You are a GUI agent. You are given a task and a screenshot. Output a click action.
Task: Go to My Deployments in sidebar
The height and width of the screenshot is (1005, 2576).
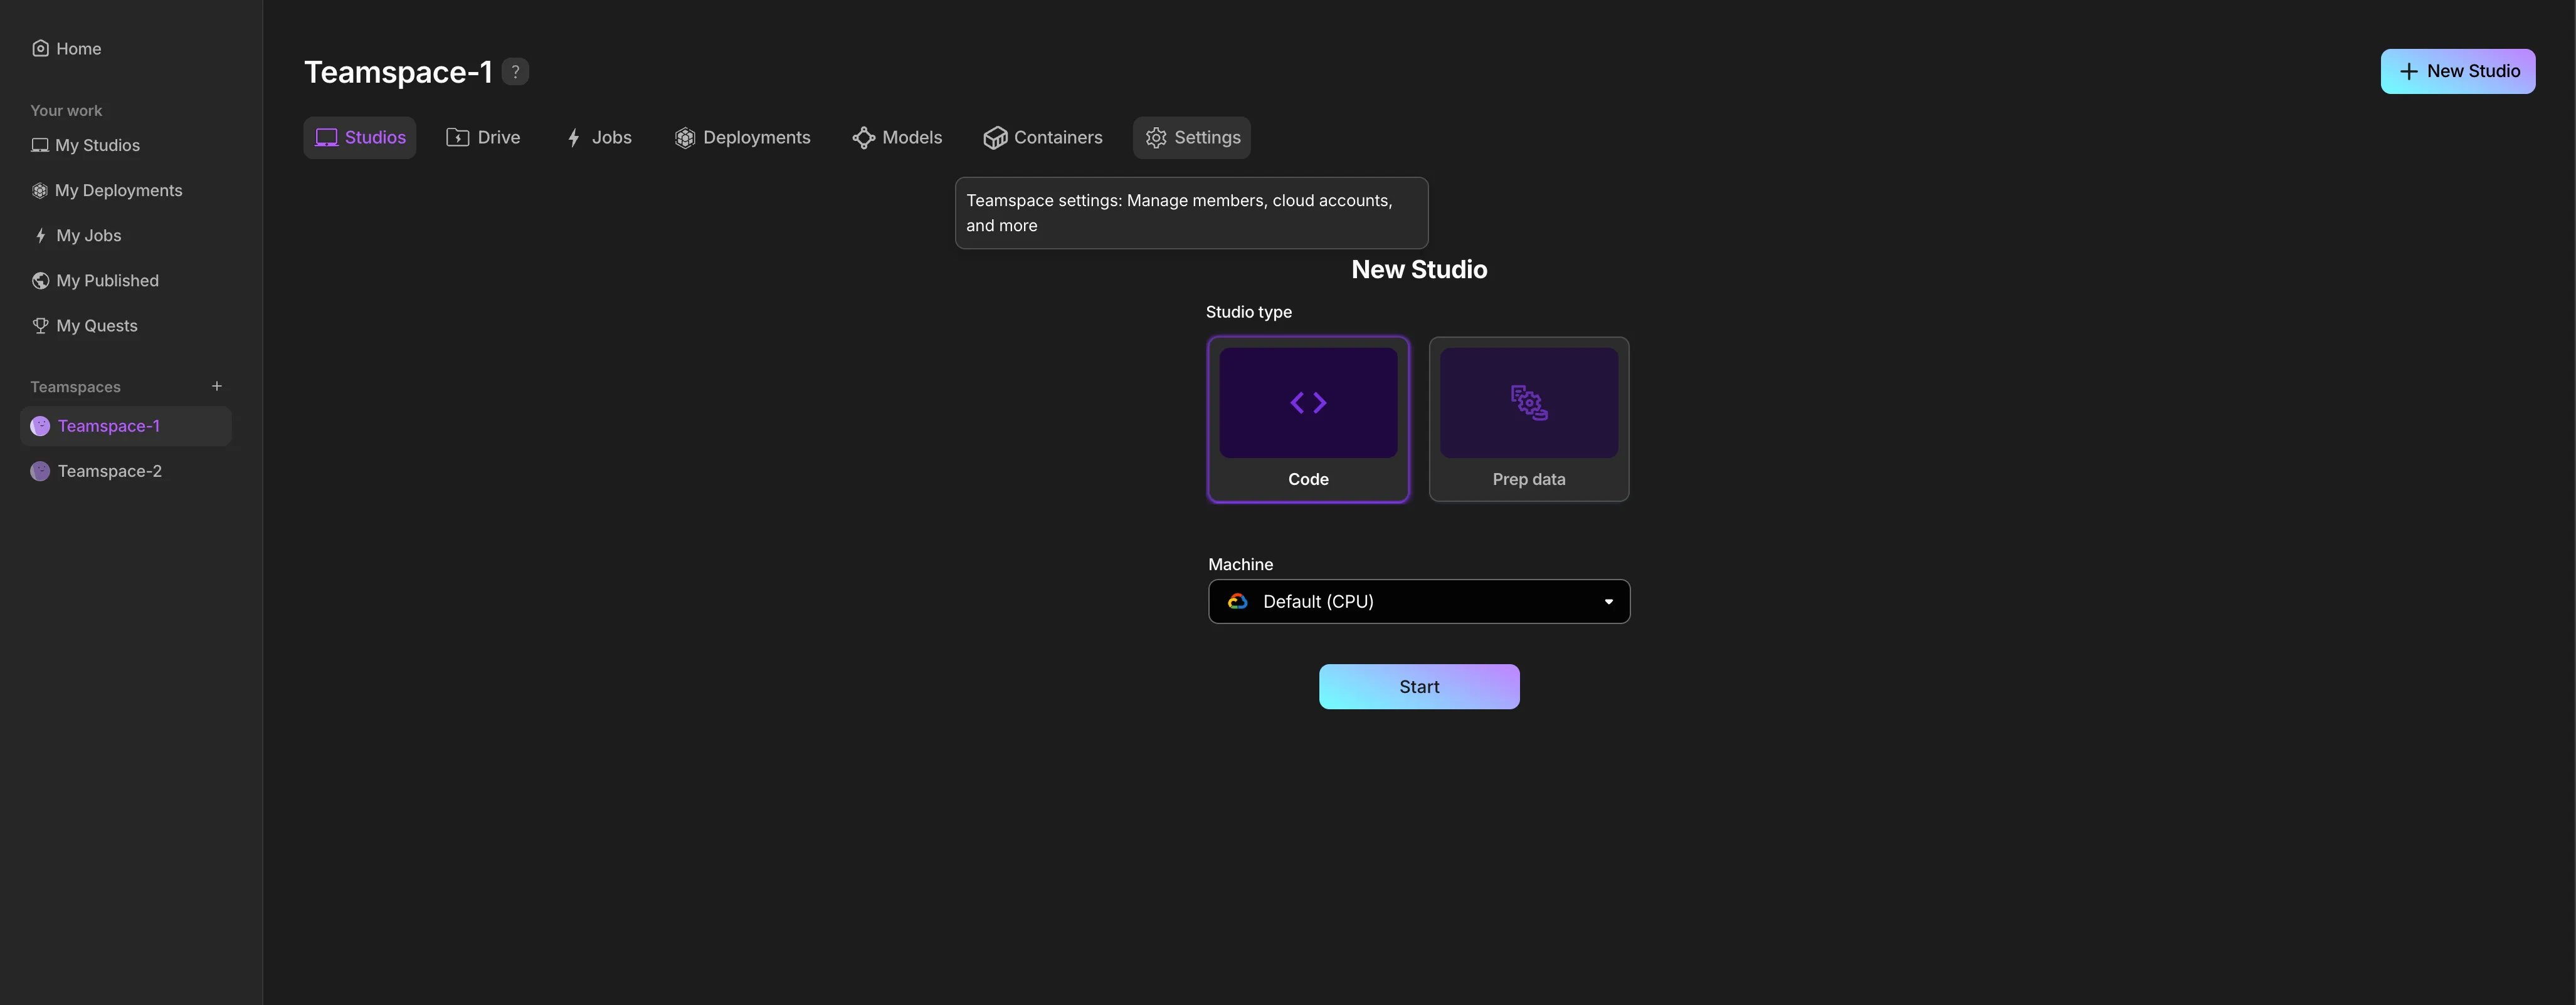coord(107,190)
